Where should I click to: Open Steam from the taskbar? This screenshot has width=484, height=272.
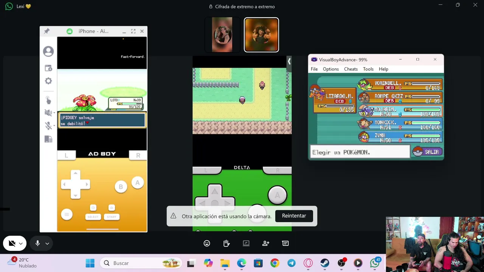pos(325,263)
